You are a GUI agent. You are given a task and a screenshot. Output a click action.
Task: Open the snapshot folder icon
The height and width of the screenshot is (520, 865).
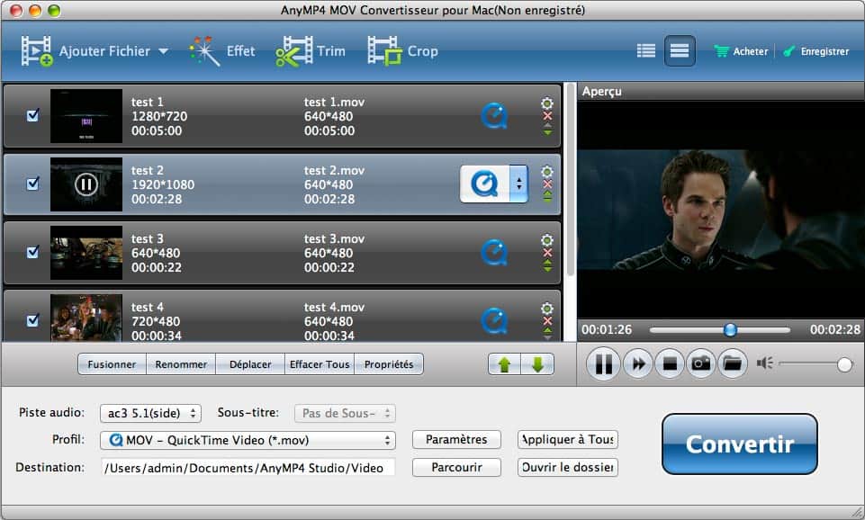pos(734,363)
